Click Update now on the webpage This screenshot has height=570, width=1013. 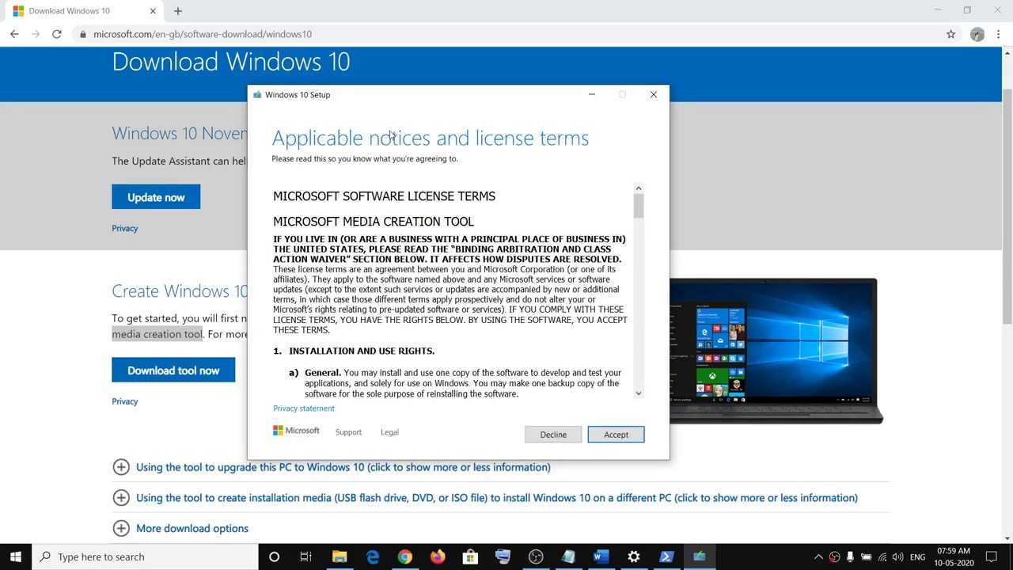point(156,197)
